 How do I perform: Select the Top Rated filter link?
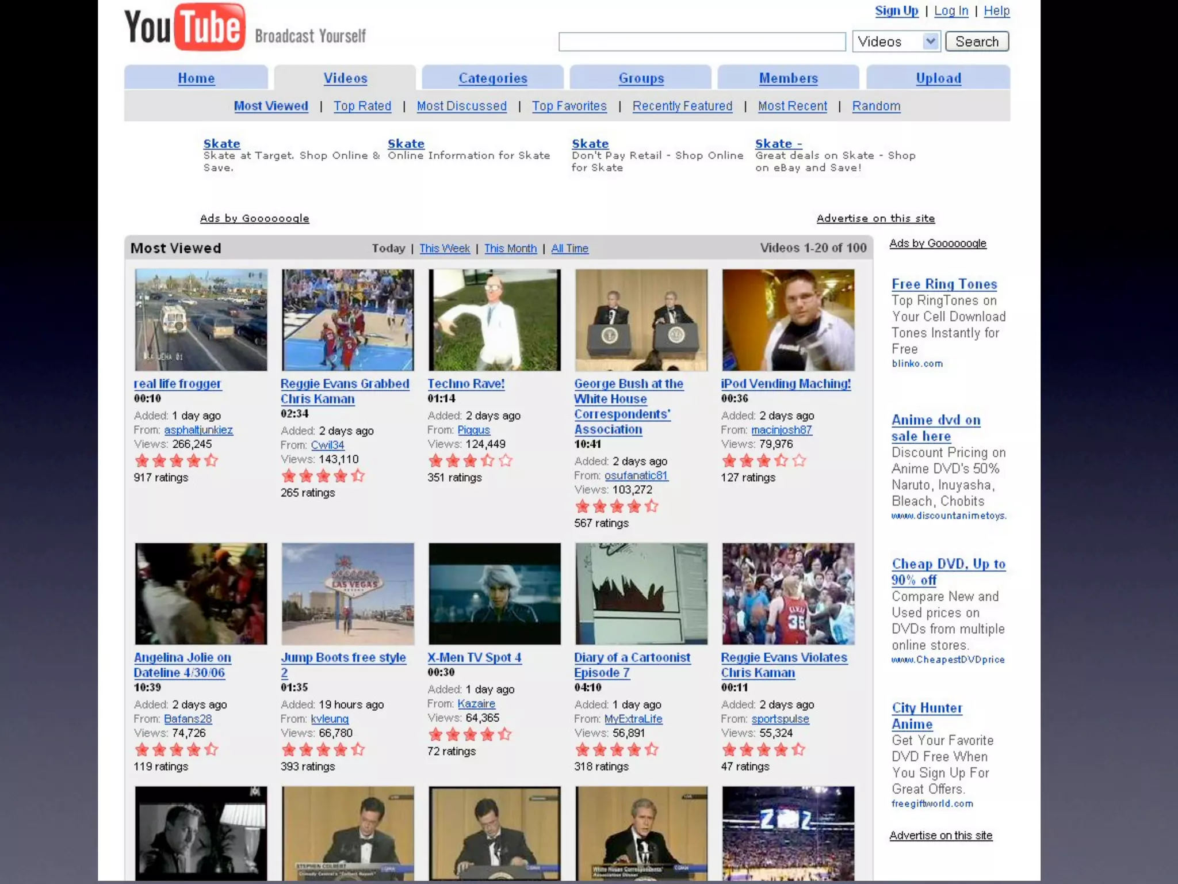click(x=362, y=106)
